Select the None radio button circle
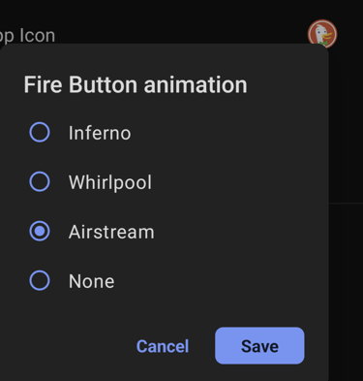The image size is (363, 381). pyautogui.click(x=40, y=280)
